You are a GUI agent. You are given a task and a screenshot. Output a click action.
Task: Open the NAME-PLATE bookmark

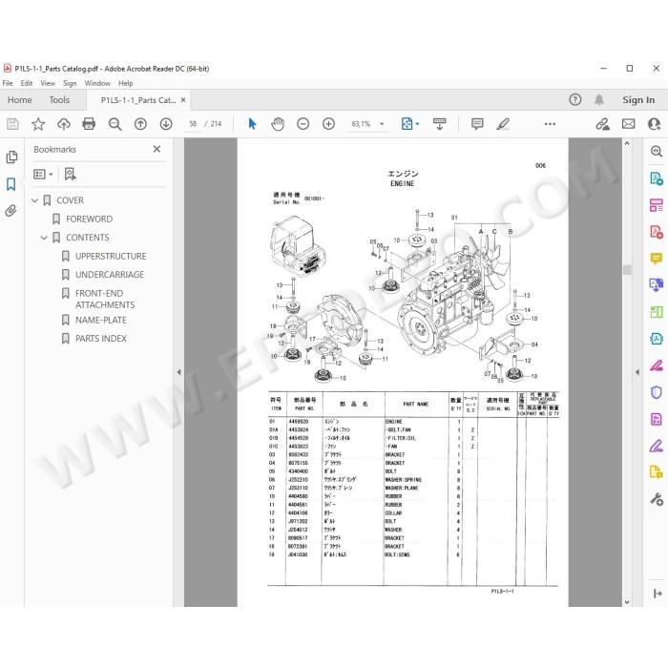(100, 320)
